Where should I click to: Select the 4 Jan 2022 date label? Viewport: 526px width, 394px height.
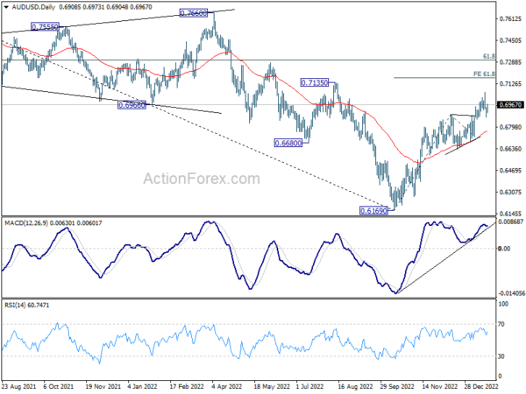click(x=143, y=387)
